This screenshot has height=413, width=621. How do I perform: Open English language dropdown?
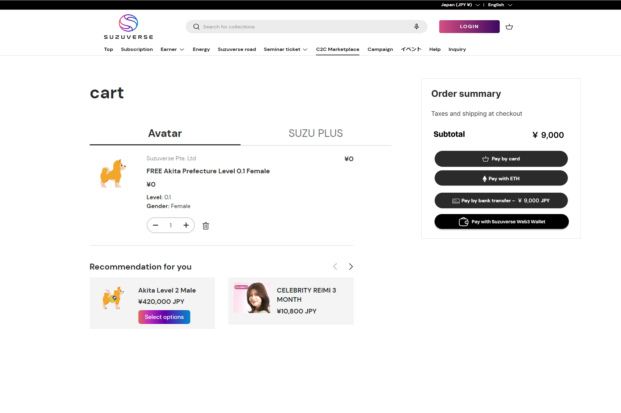(500, 5)
